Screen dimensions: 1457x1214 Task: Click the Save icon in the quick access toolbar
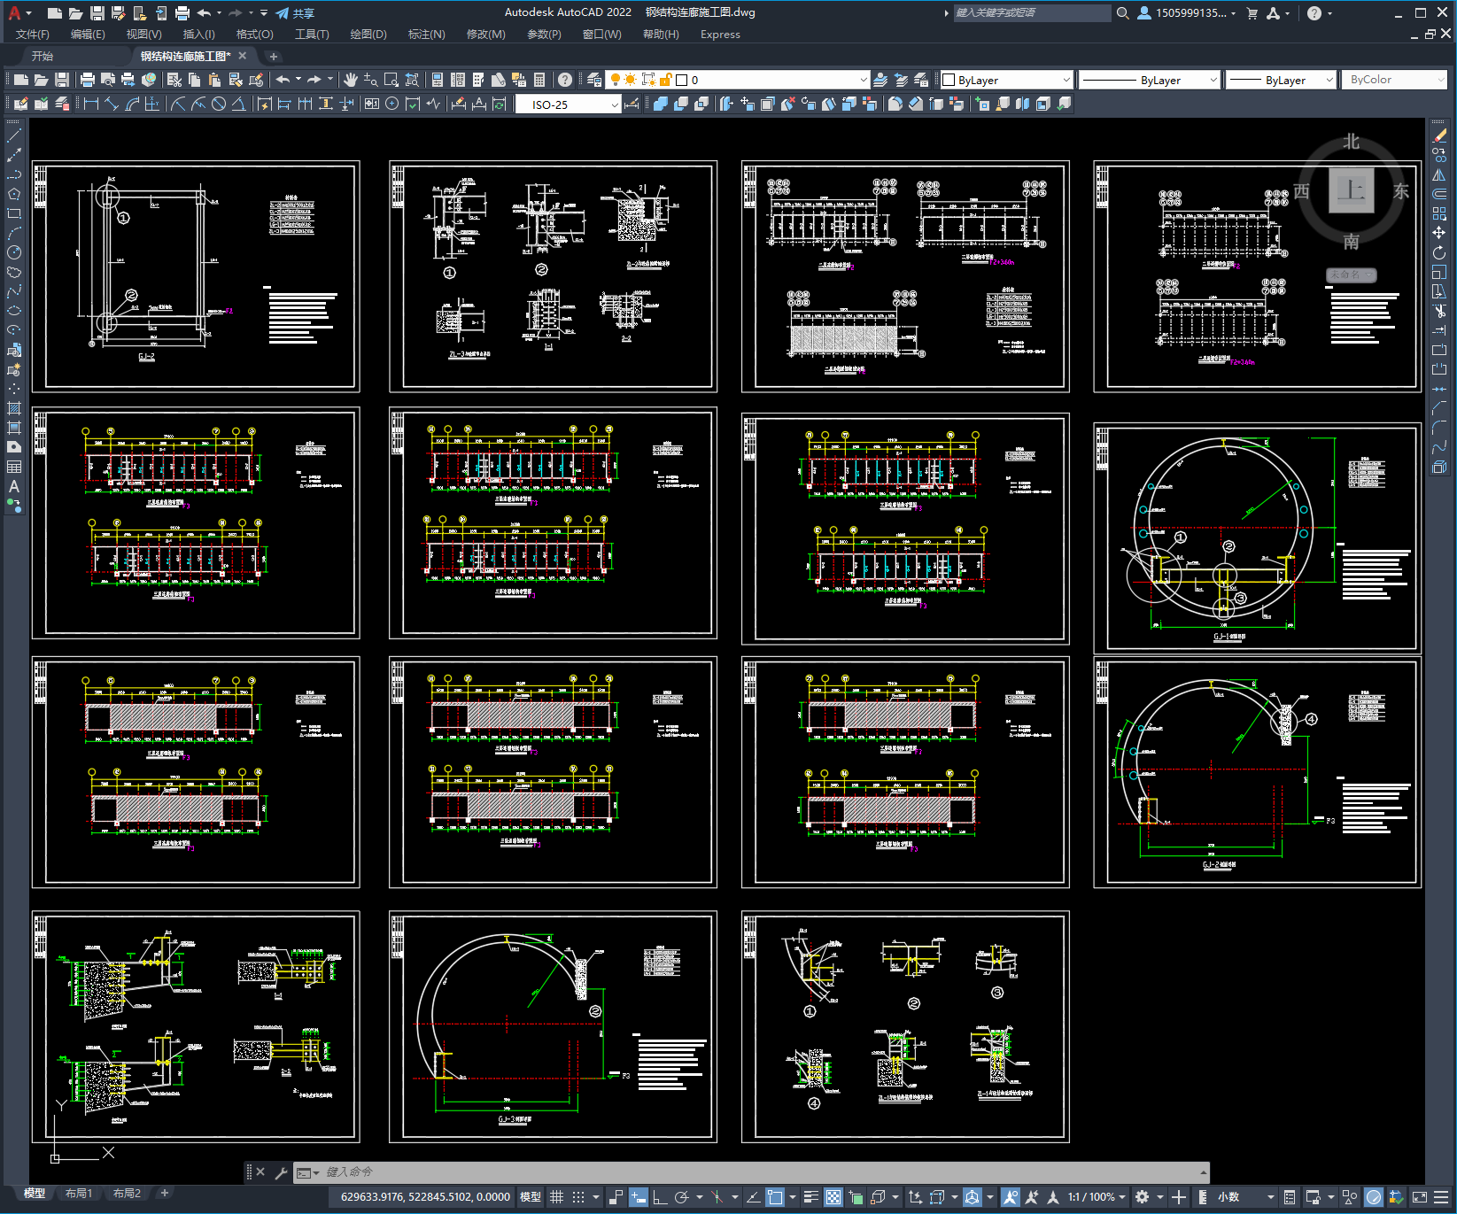97,13
